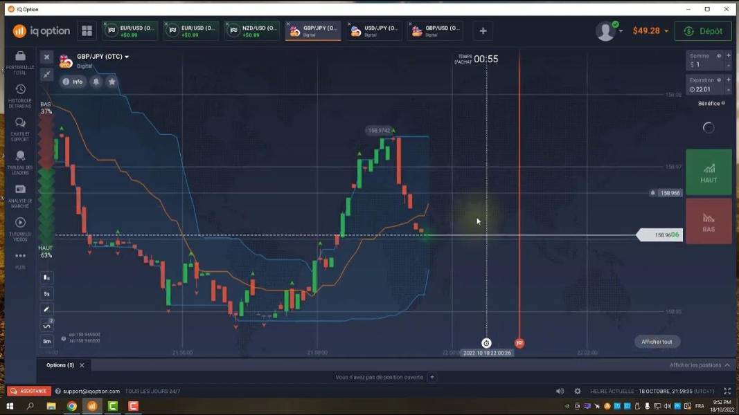The width and height of the screenshot is (739, 415).
Task: Expand Afficher les positions chevron
Action: click(727, 365)
